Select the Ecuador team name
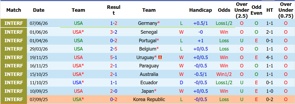Screen dimensions: 295x104 point(149,83)
